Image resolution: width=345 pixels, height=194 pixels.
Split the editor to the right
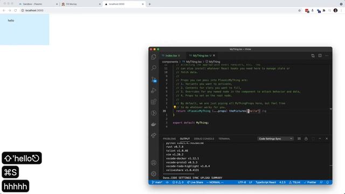[320, 56]
